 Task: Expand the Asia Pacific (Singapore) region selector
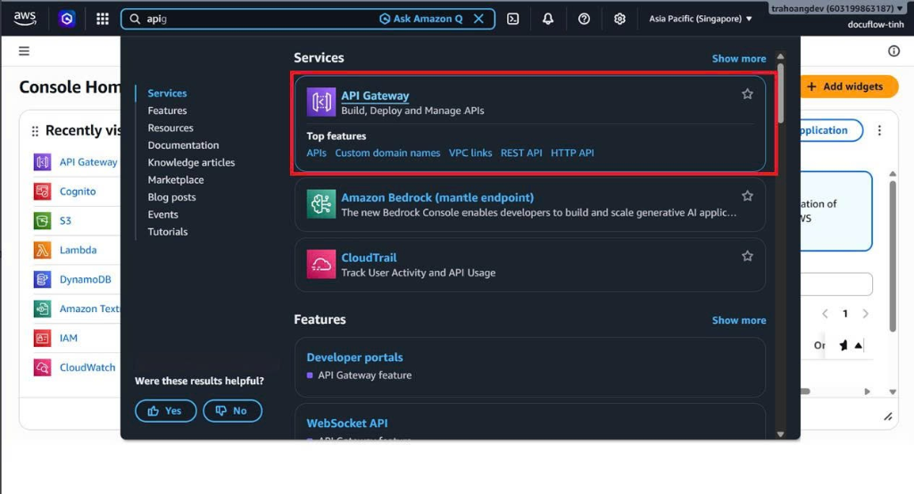(x=701, y=19)
